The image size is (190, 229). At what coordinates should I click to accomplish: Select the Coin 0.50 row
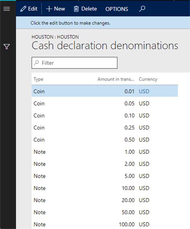click(x=105, y=140)
